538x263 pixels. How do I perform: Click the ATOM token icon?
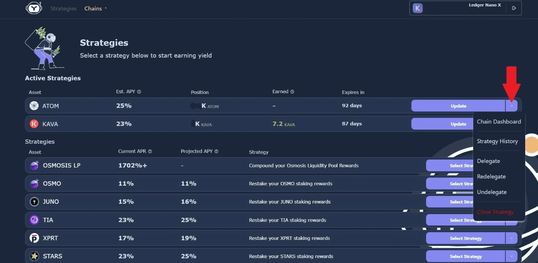(x=34, y=106)
